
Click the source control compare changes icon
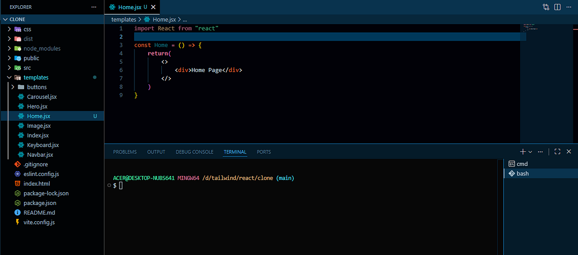pos(546,7)
